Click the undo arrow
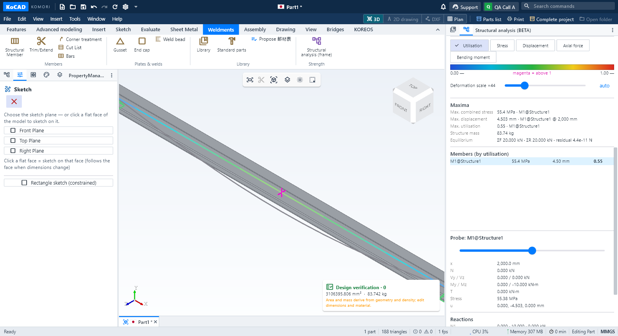618x336 pixels. [94, 7]
